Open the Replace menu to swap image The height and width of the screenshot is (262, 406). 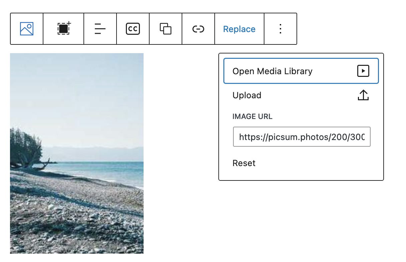[239, 29]
